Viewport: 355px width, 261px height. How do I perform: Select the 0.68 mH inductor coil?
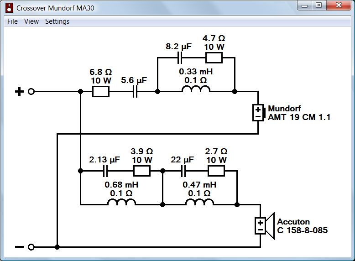(121, 202)
